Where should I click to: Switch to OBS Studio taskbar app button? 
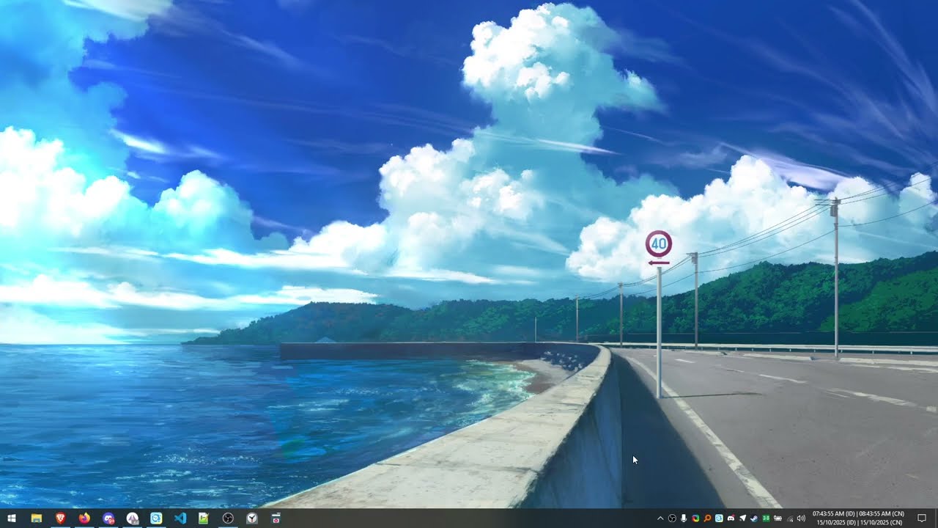pos(228,518)
